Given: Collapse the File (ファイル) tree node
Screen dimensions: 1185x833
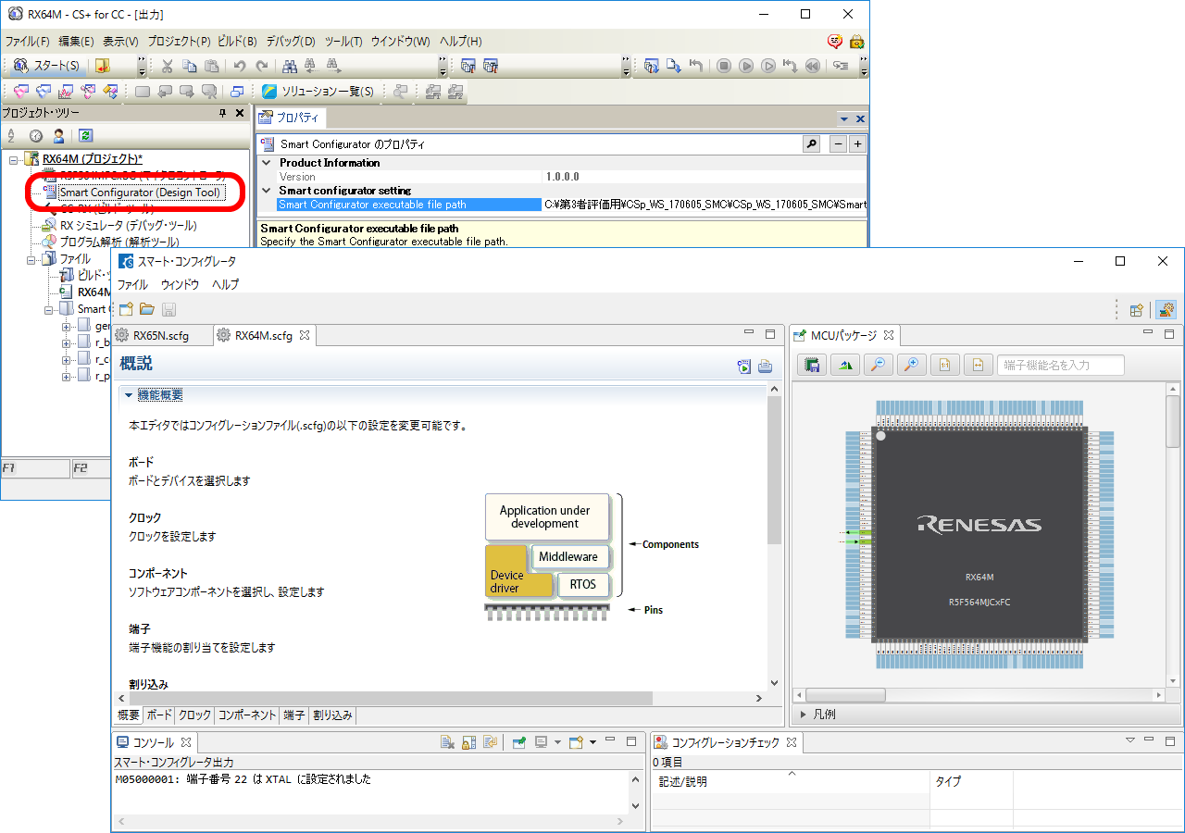Looking at the screenshot, I should click(x=31, y=259).
